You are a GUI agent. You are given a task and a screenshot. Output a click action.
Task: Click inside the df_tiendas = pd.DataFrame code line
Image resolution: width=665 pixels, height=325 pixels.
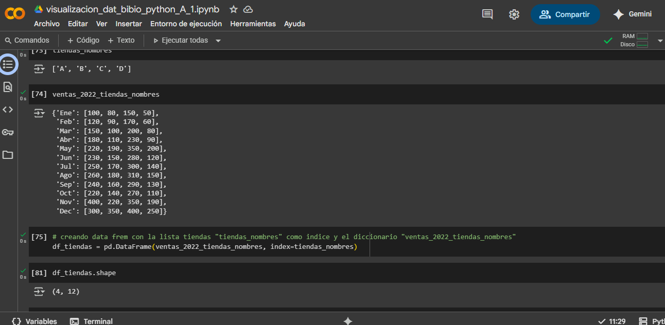pos(205,247)
